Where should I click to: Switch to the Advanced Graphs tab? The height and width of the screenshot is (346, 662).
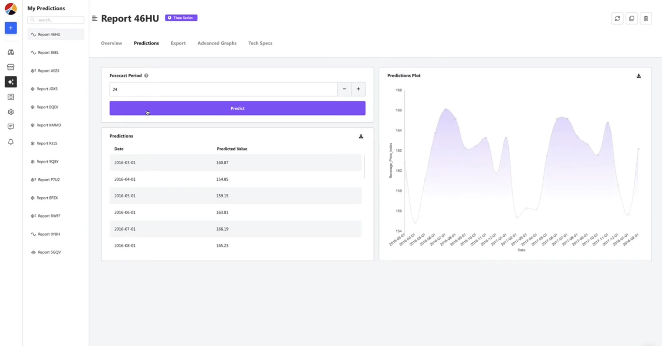pos(217,43)
